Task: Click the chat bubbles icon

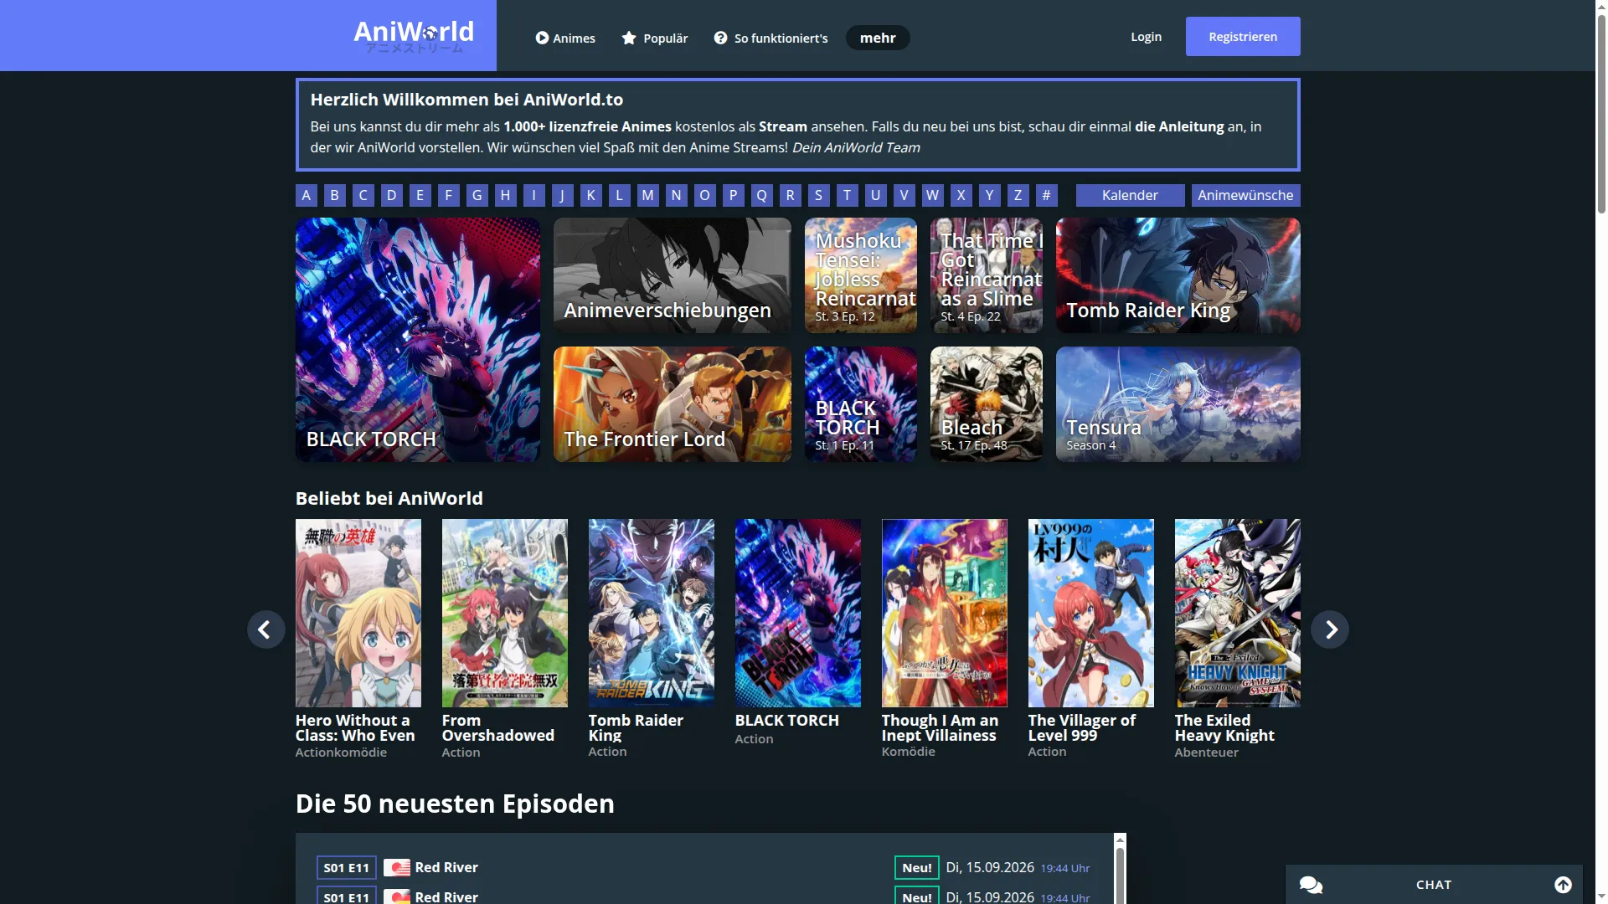Action: [x=1311, y=885]
